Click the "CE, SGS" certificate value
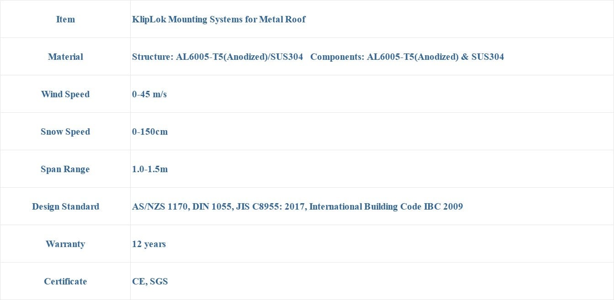Image resolution: width=614 pixels, height=300 pixels. 150,281
